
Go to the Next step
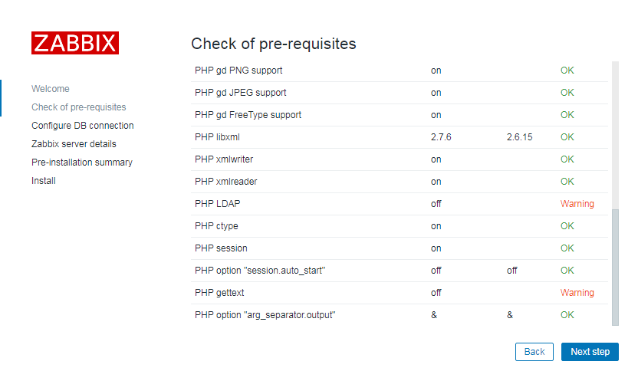click(590, 352)
